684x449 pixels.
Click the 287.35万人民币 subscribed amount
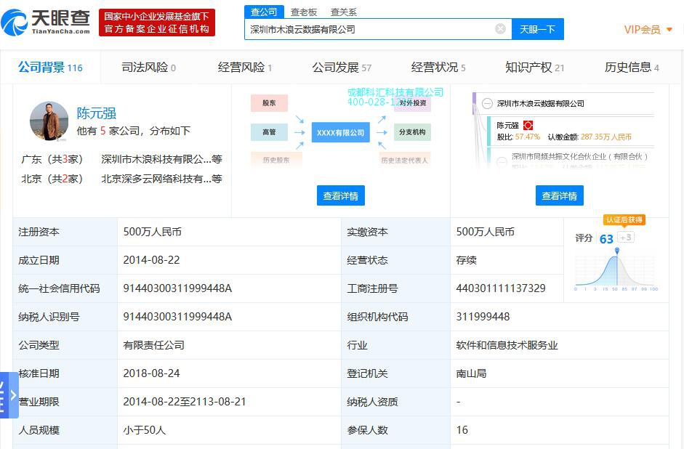coord(606,137)
